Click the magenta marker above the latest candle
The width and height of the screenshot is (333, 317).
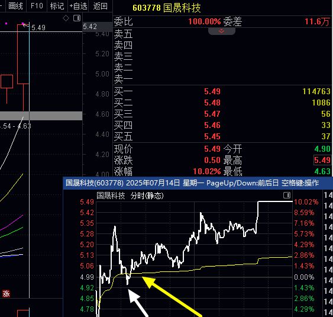tap(23, 23)
